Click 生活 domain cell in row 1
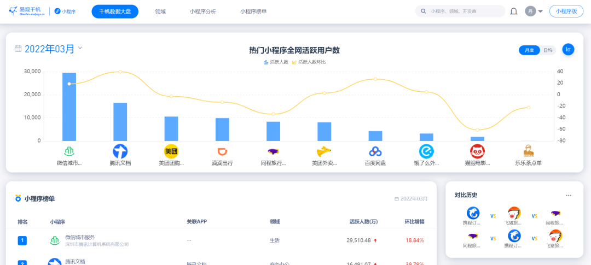Image resolution: width=591 pixels, height=265 pixels. pos(275,240)
